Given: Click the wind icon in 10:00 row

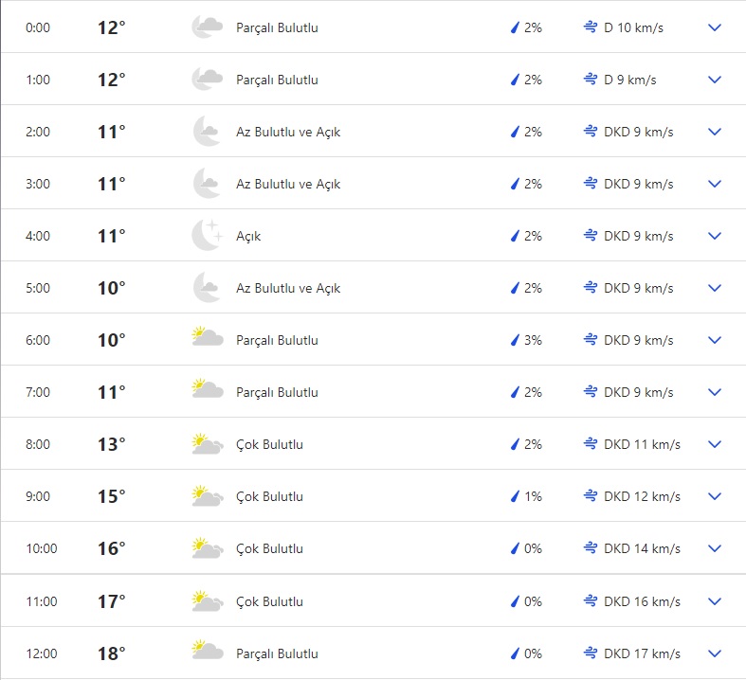Looking at the screenshot, I should pos(591,548).
